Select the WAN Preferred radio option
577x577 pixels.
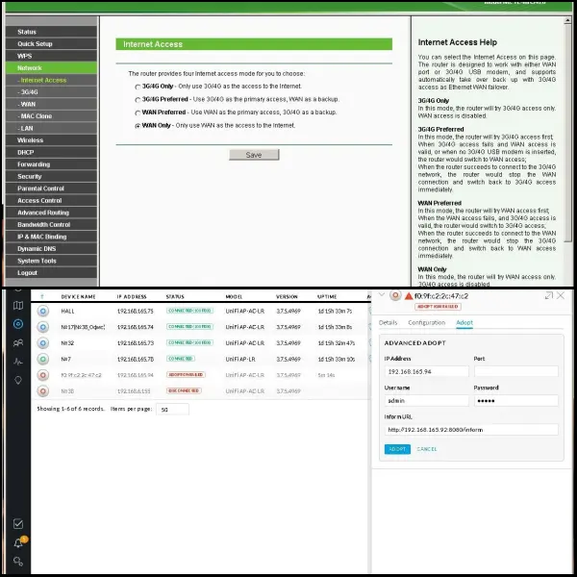[137, 112]
